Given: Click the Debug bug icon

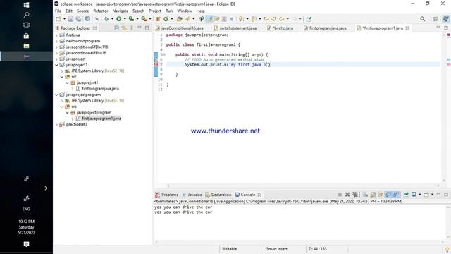Looking at the screenshot, I should tap(106, 19).
